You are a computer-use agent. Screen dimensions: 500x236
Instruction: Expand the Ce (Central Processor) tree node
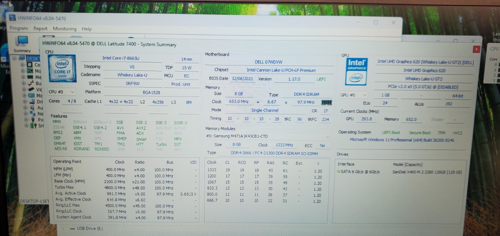point(22,65)
